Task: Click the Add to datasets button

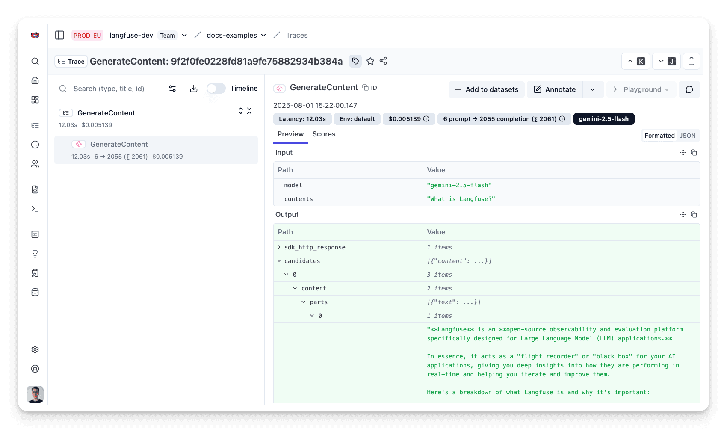Action: tap(486, 89)
